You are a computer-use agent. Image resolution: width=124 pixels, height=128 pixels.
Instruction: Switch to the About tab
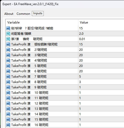click(x=9, y=14)
